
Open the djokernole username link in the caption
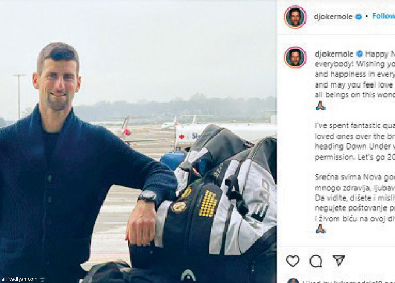tap(334, 54)
